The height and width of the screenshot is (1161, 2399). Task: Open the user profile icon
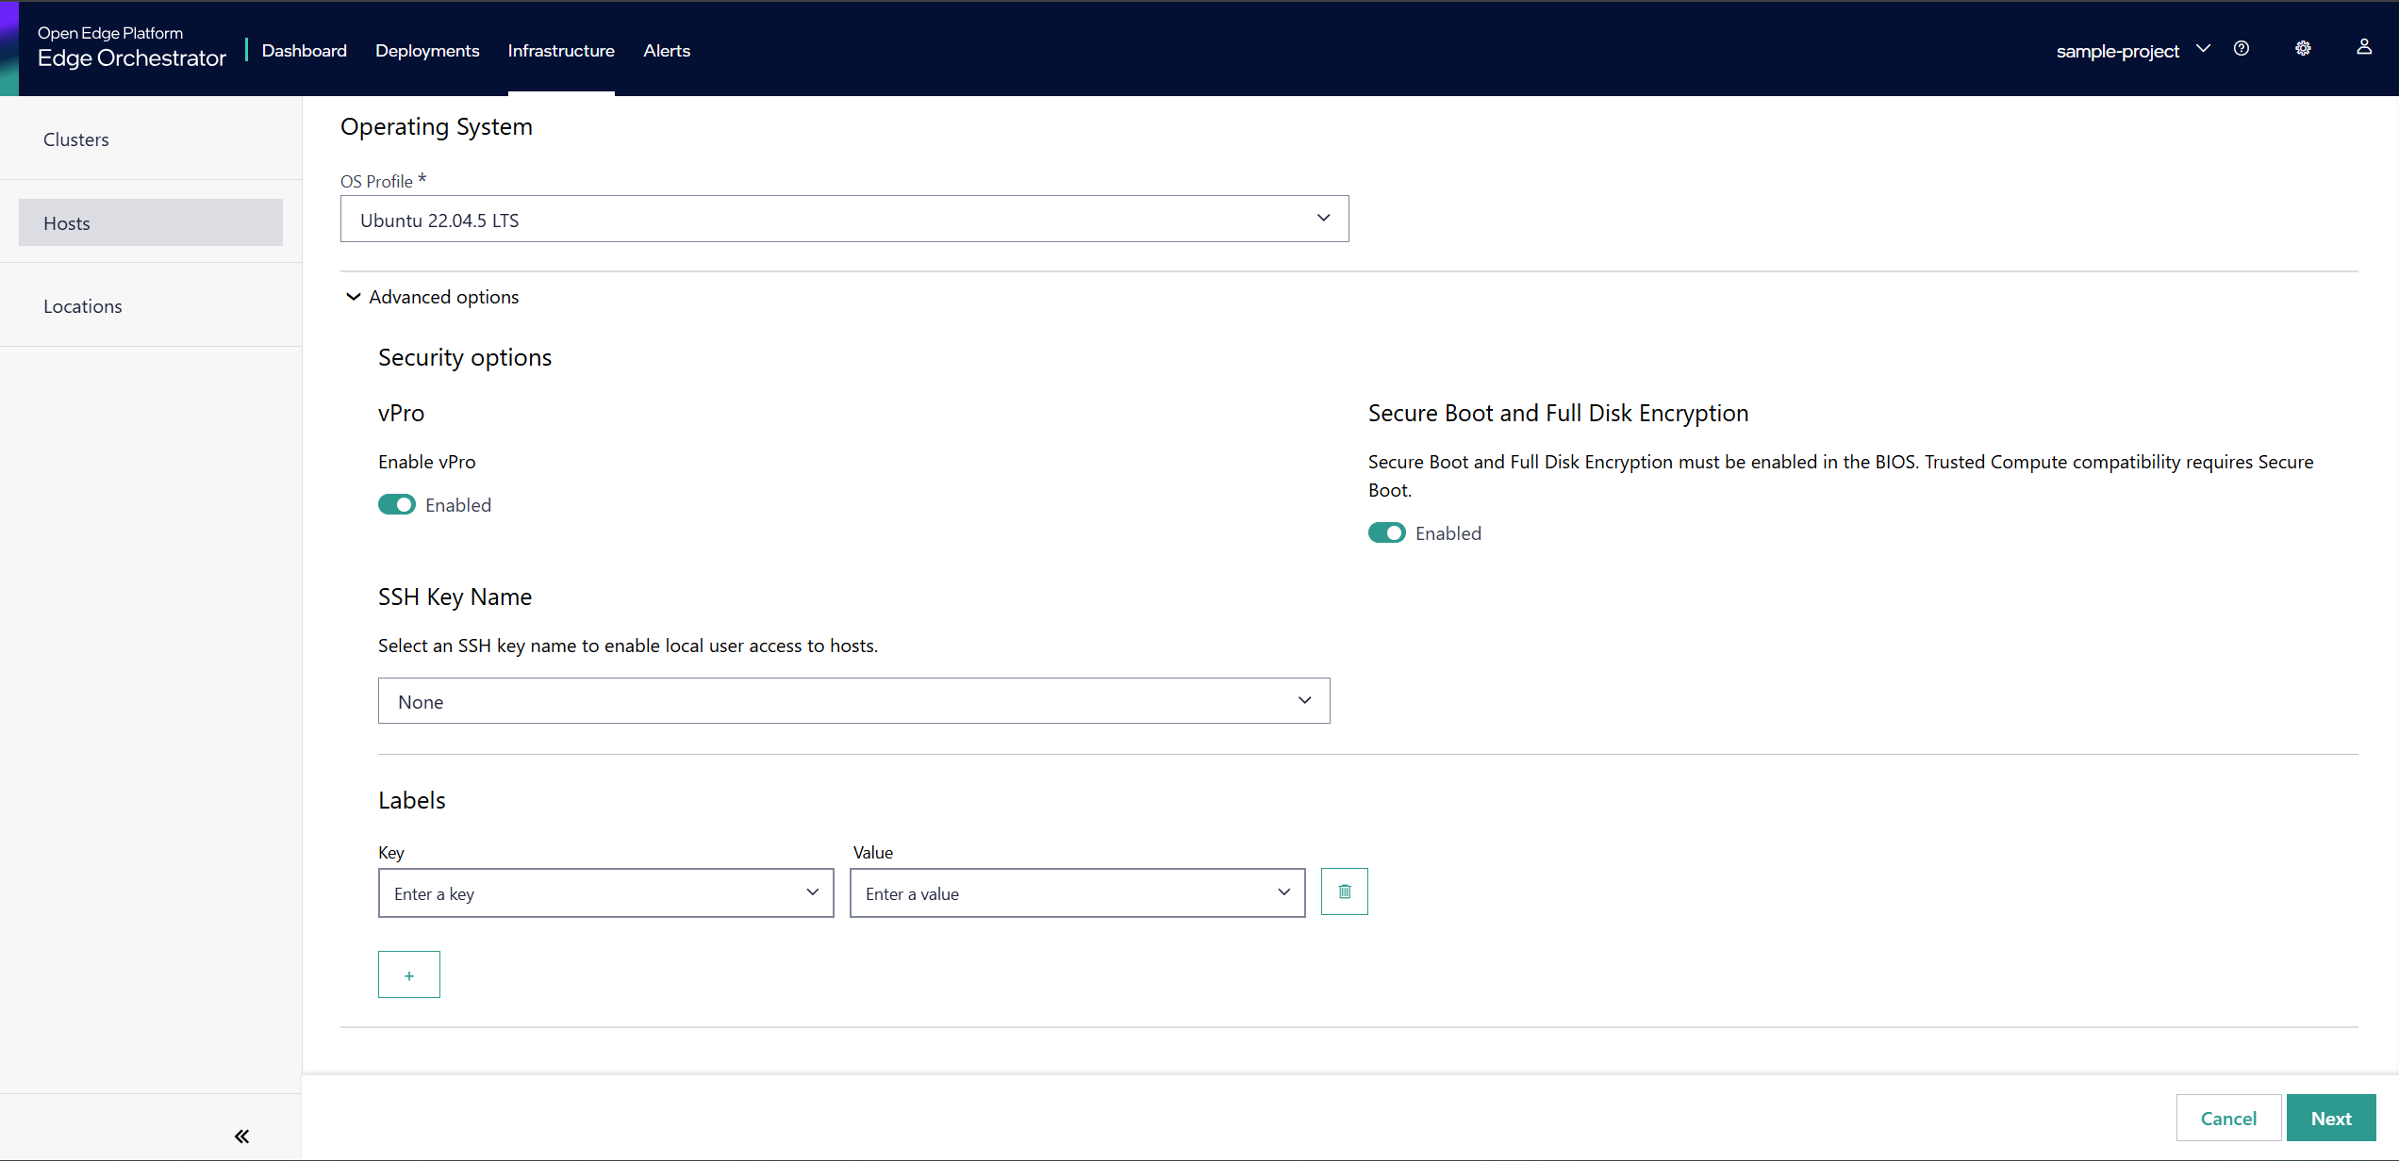[x=2364, y=47]
